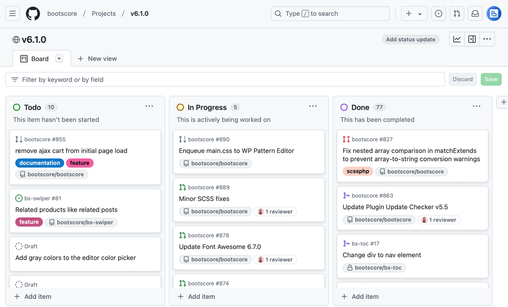Open project more options menu

[487, 39]
